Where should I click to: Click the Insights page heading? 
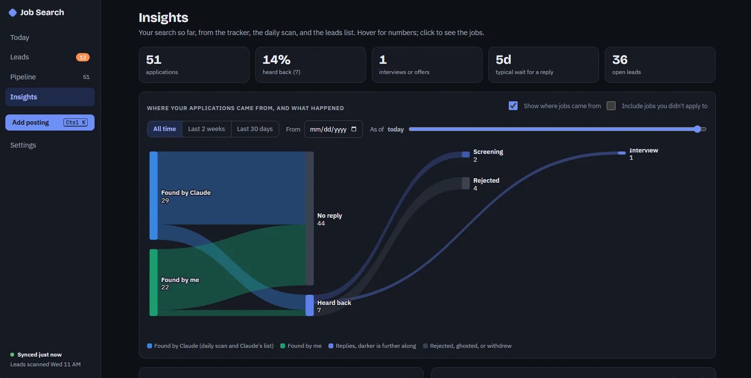pos(163,18)
